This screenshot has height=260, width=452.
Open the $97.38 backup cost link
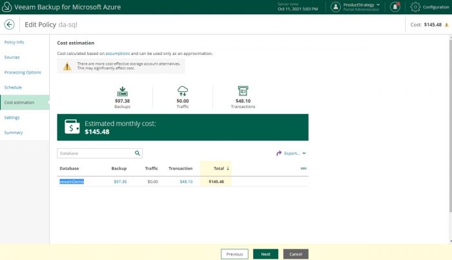(120, 182)
